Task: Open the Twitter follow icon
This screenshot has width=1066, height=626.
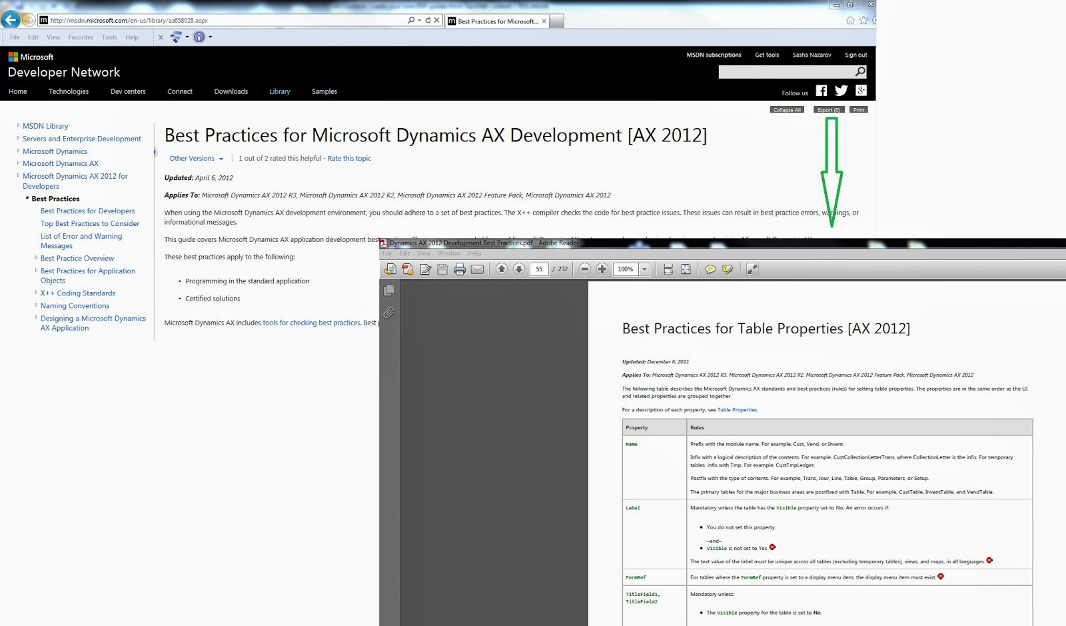Action: [841, 91]
